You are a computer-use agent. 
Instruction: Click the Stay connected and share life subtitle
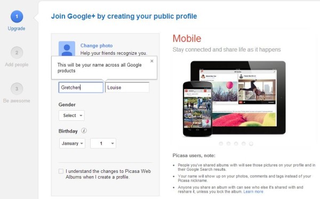point(227,49)
